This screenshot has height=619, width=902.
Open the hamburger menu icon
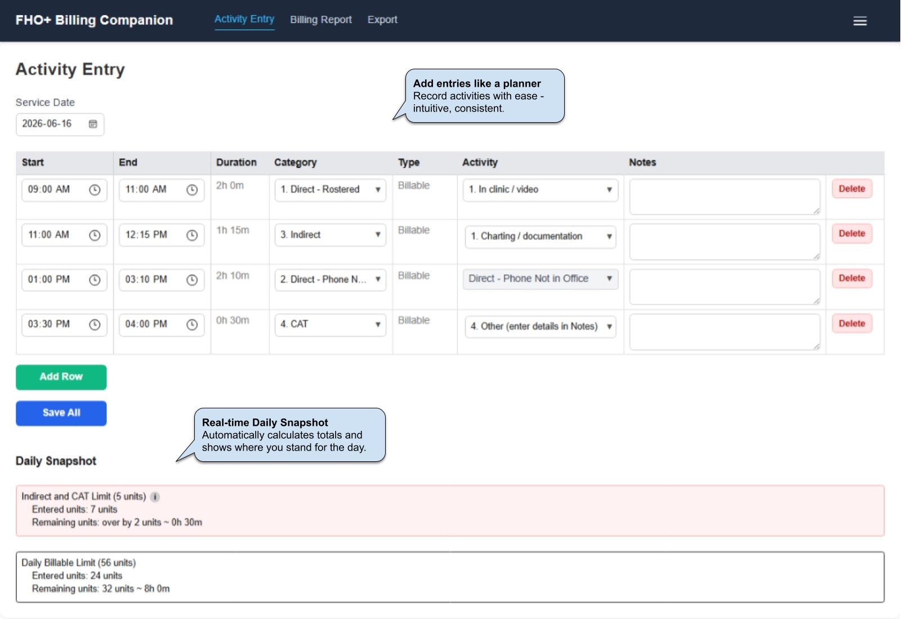(860, 21)
